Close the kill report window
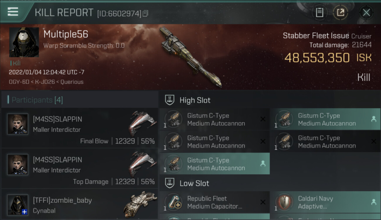 click(x=366, y=13)
